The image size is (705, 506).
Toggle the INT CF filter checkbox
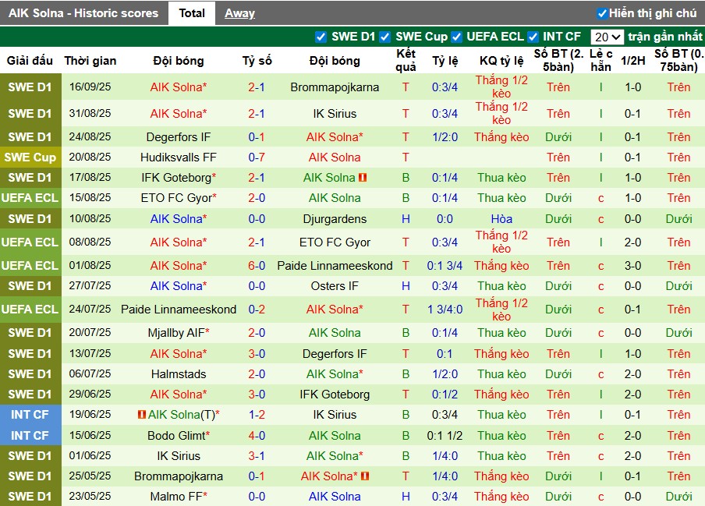tap(533, 37)
